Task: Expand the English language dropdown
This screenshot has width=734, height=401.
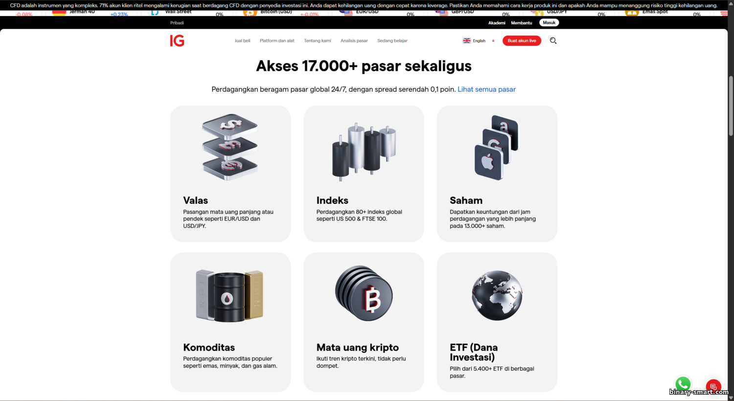Action: click(479, 41)
